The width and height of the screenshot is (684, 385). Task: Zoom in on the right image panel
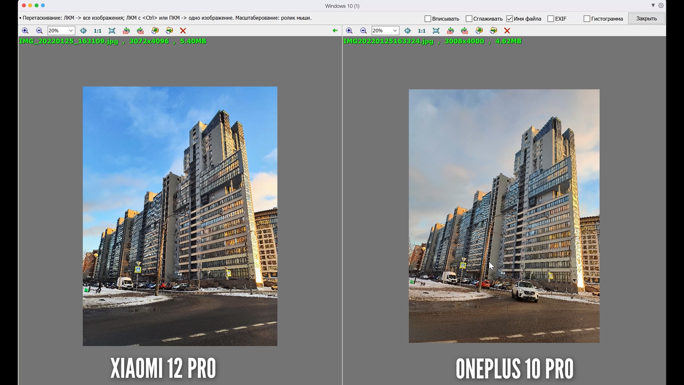[x=349, y=31]
